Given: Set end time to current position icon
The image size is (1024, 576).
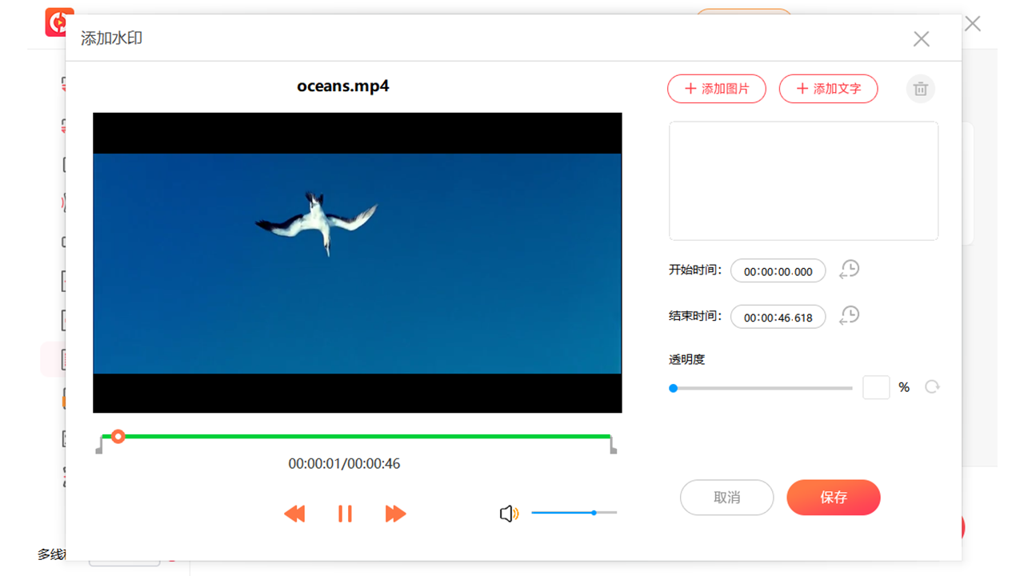Looking at the screenshot, I should [849, 316].
